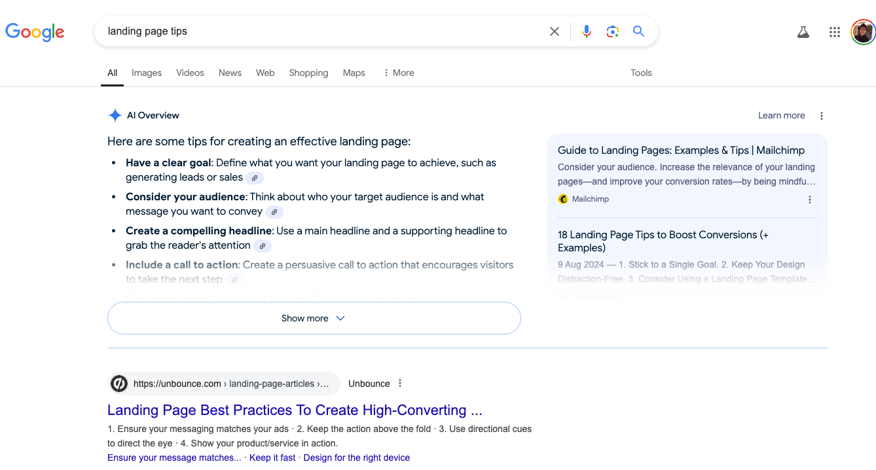Click the AI Overview sparkle icon

115,115
